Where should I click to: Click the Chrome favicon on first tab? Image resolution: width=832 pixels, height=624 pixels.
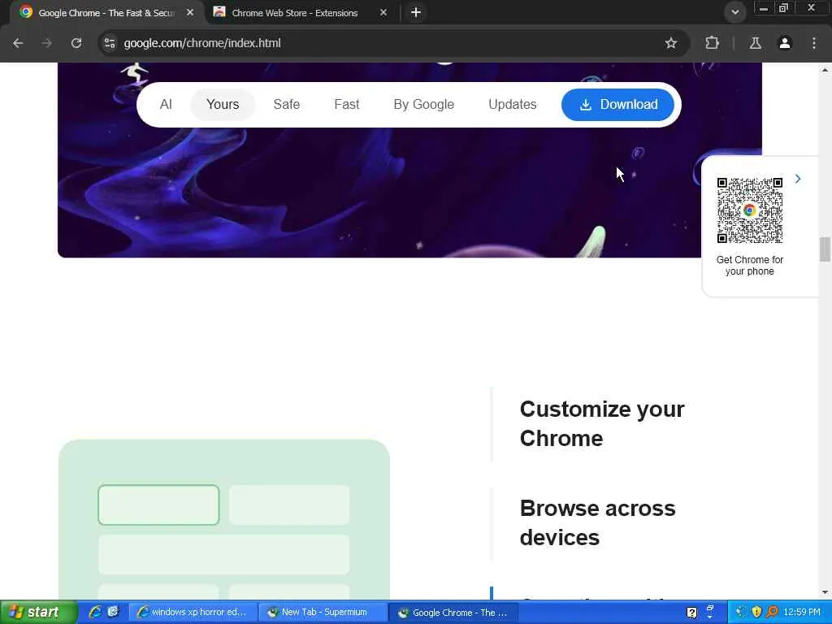pos(26,11)
